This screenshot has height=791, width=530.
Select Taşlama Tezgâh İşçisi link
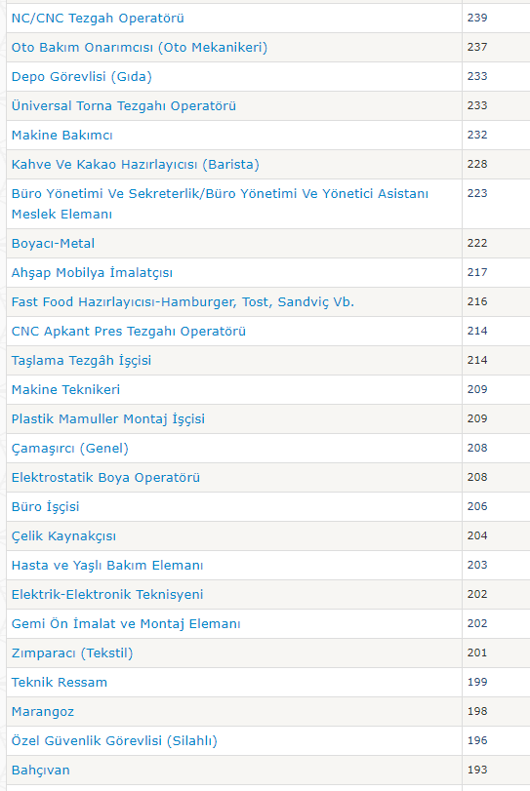[x=81, y=361]
